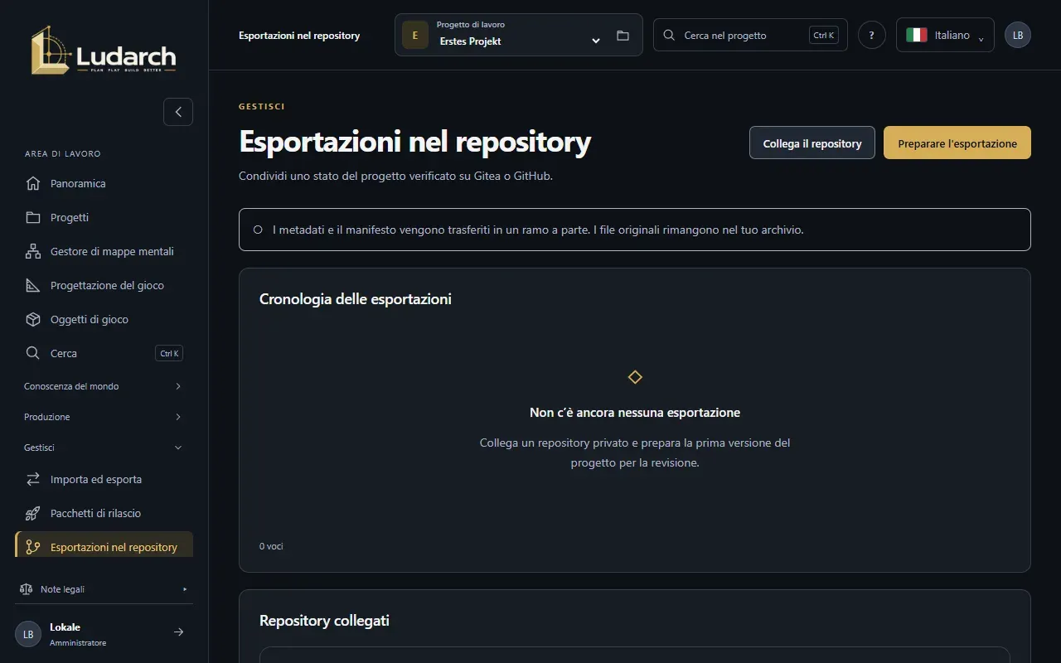Open the Panoramica home icon
Viewport: 1061px width, 663px height.
tap(33, 183)
